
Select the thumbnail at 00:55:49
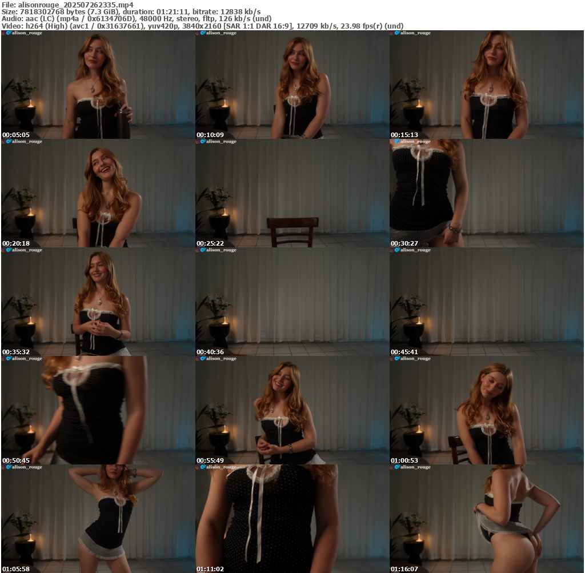click(292, 410)
